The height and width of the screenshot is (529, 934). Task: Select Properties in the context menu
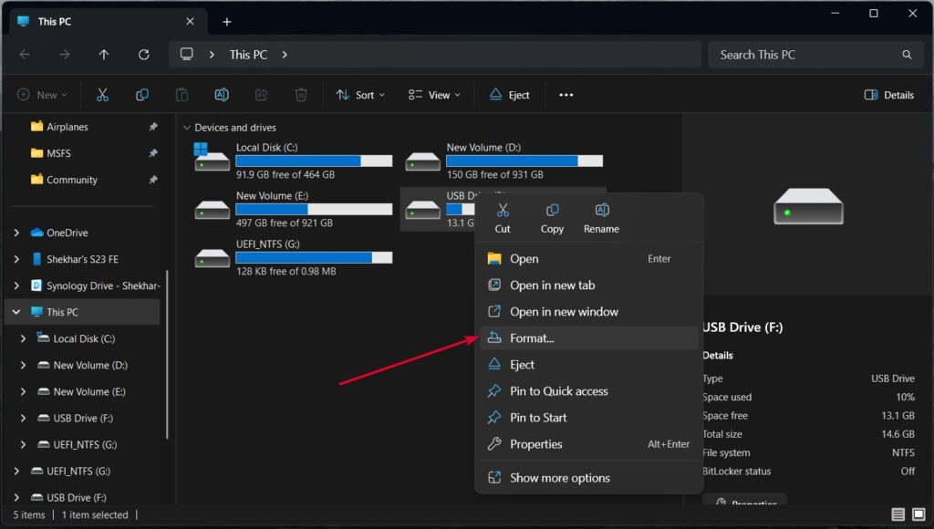pos(534,444)
